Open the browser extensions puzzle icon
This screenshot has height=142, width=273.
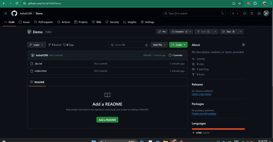point(255,3)
